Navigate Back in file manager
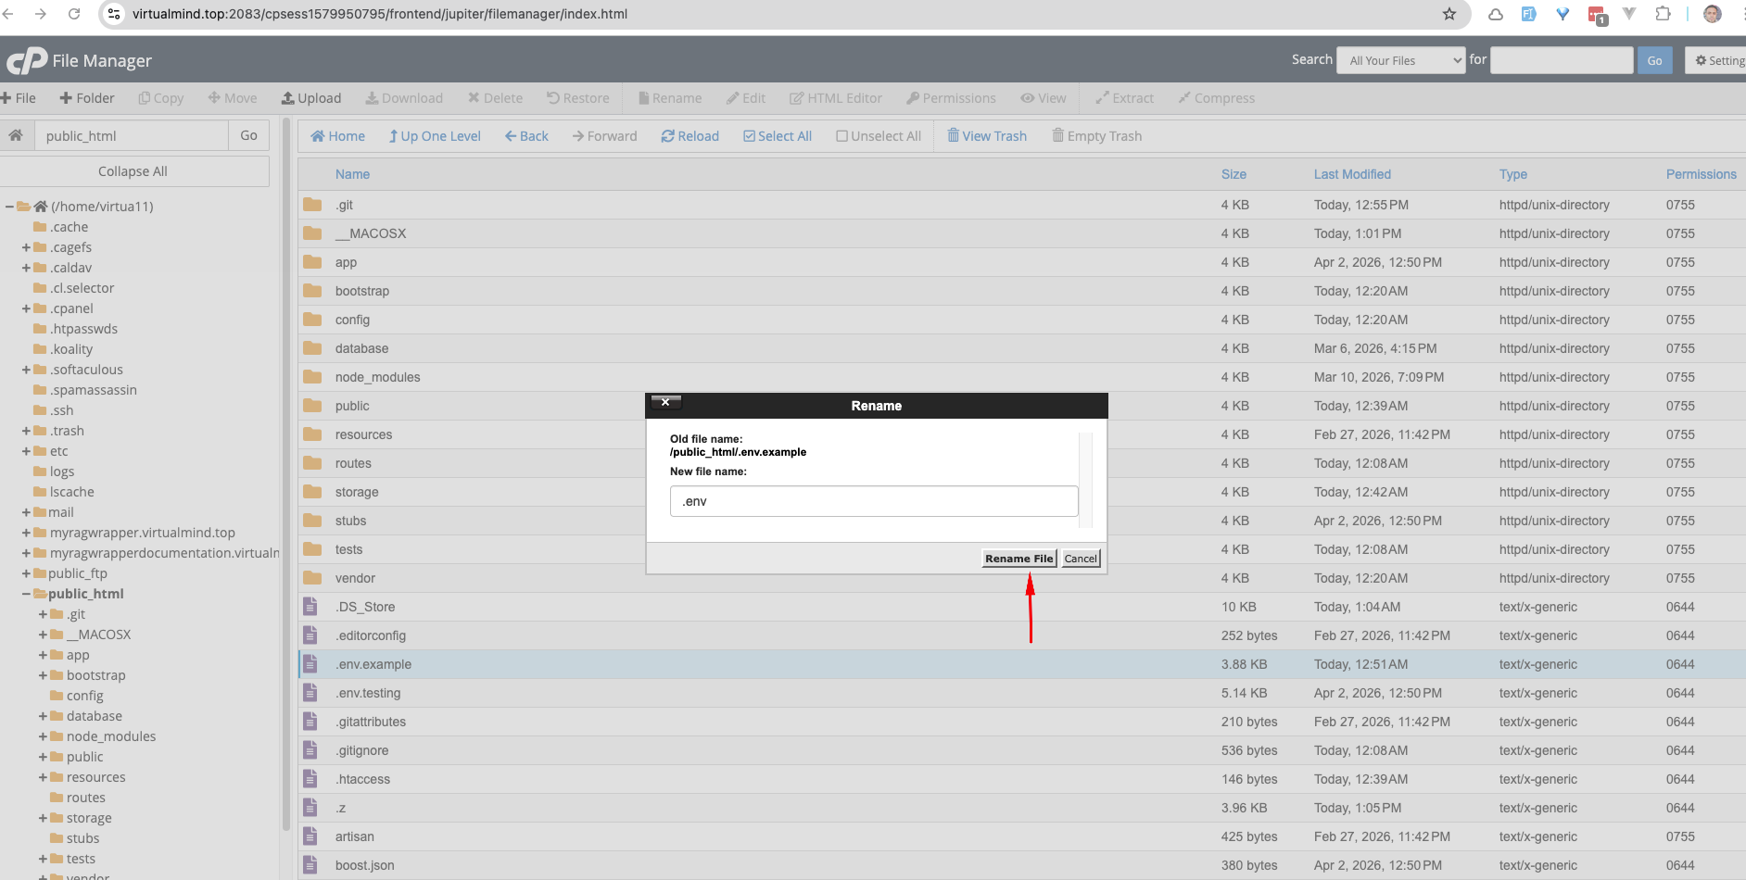This screenshot has height=880, width=1746. pyautogui.click(x=526, y=136)
